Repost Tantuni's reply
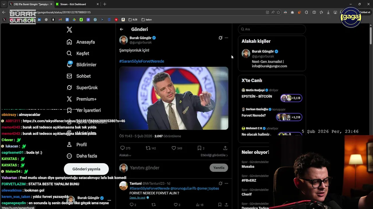Viewport: 373px width, 209px height. coord(154,205)
